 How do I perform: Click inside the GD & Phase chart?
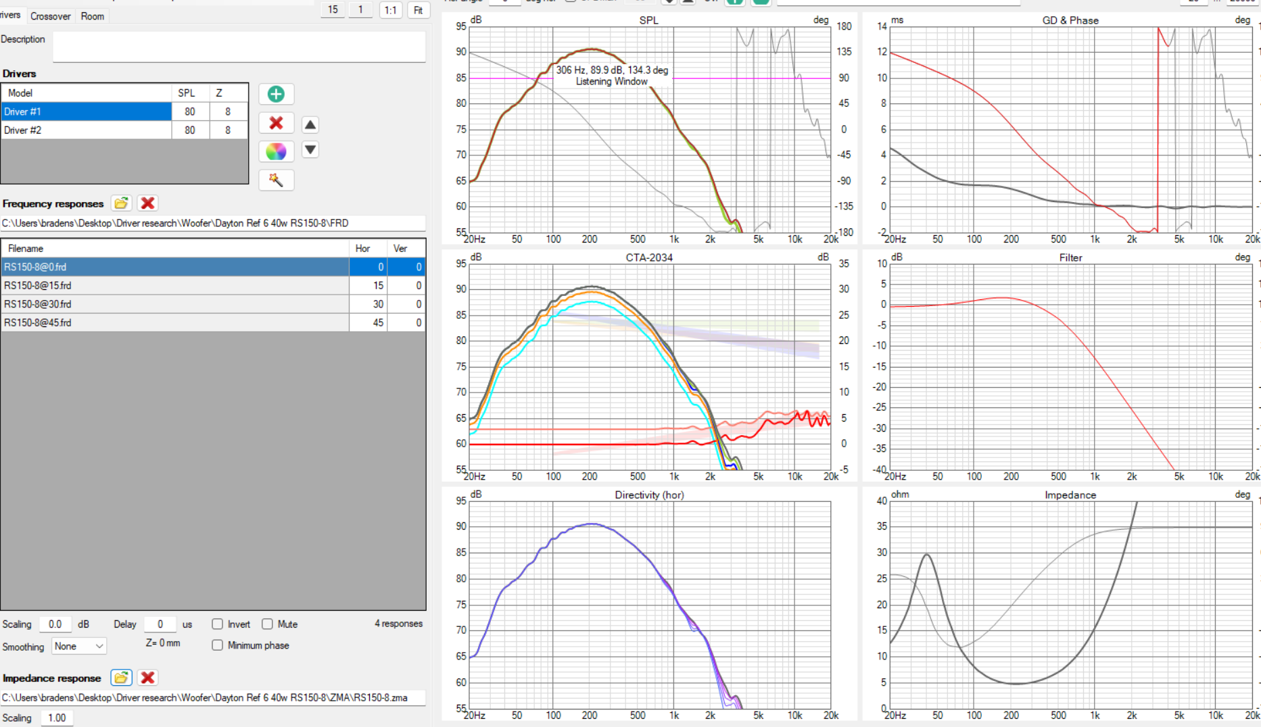tap(1071, 130)
